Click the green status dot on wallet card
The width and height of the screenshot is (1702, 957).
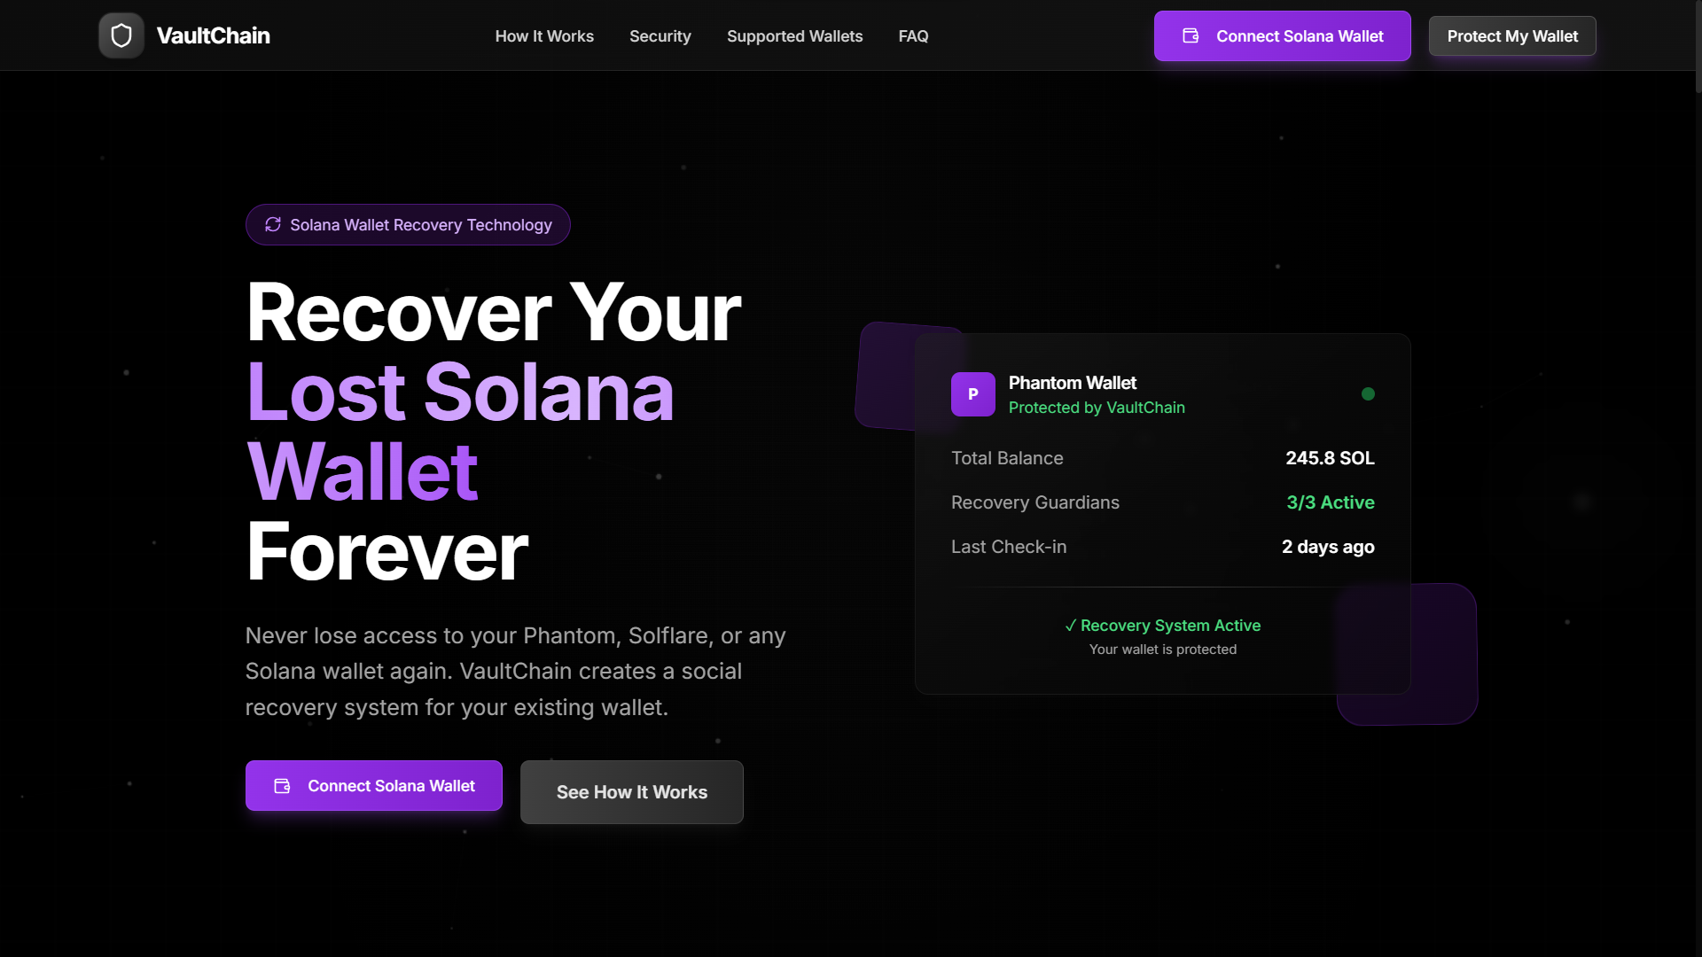pos(1368,394)
